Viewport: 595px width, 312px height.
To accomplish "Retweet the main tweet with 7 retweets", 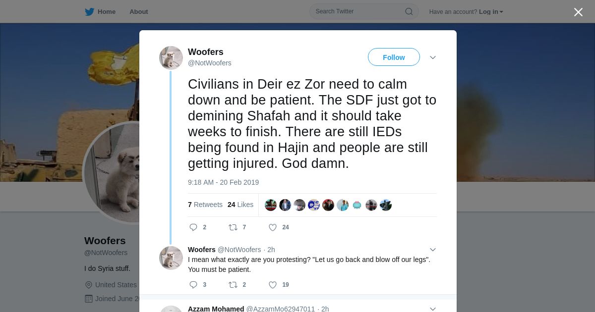I will point(233,227).
